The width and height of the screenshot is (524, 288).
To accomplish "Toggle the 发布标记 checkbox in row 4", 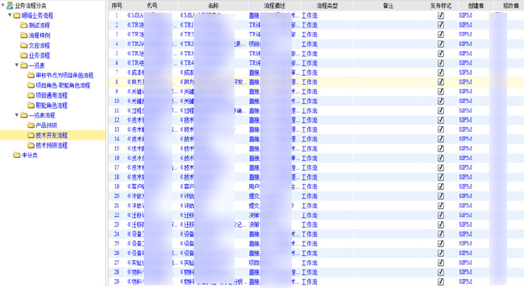I will coord(441,44).
